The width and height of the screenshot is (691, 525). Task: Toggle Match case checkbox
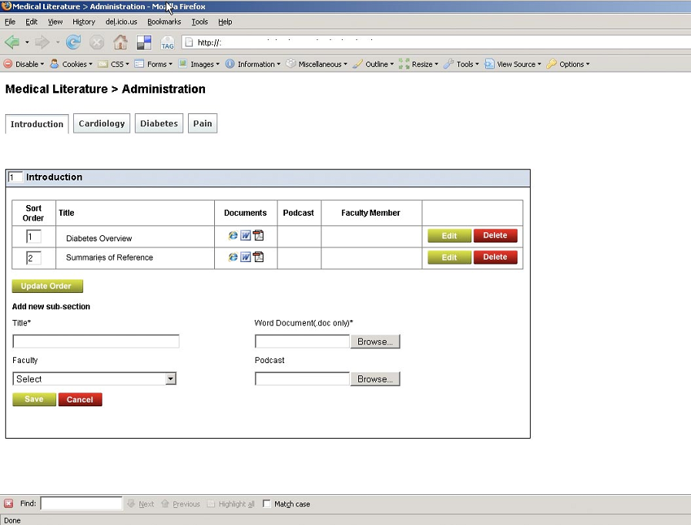267,503
